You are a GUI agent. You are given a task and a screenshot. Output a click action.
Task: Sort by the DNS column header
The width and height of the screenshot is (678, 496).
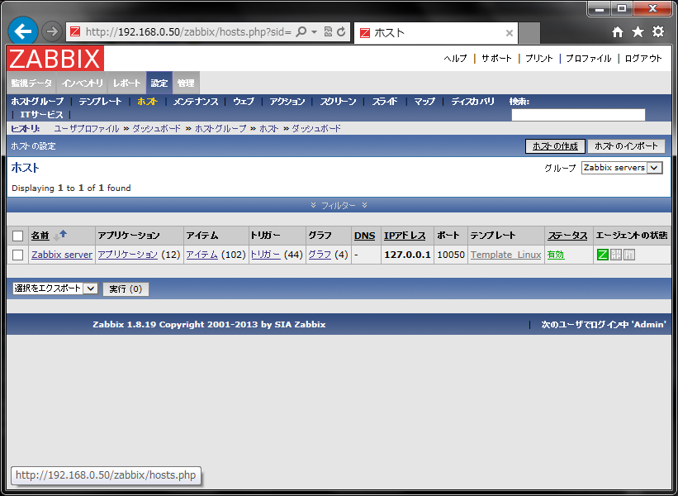tap(364, 236)
